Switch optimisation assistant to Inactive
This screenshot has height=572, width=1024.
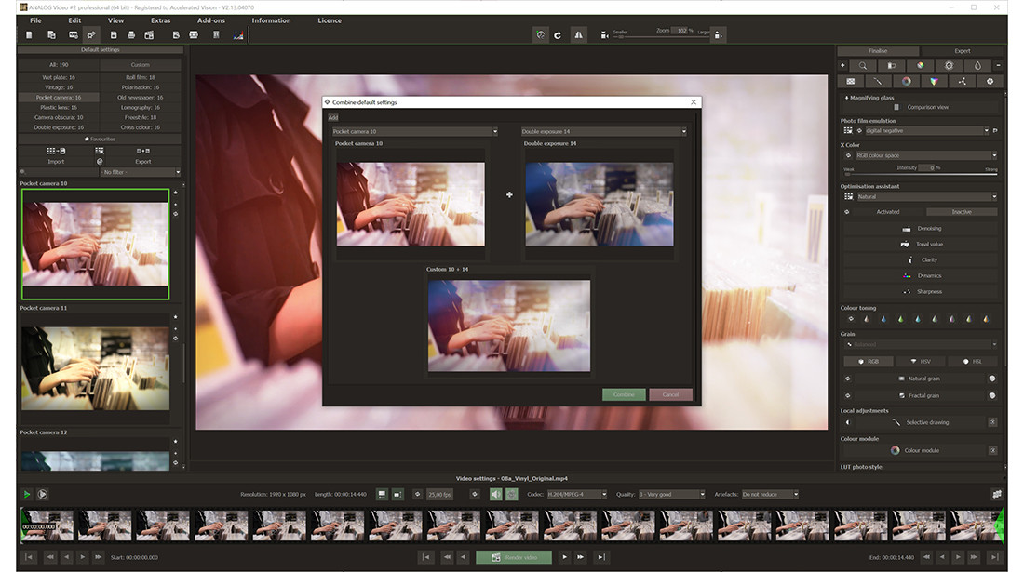(x=961, y=212)
